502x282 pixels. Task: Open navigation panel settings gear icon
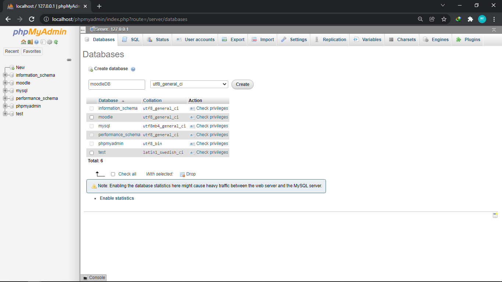coord(49,42)
